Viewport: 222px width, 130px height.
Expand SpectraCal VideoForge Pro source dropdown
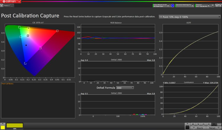(x=192, y=5)
